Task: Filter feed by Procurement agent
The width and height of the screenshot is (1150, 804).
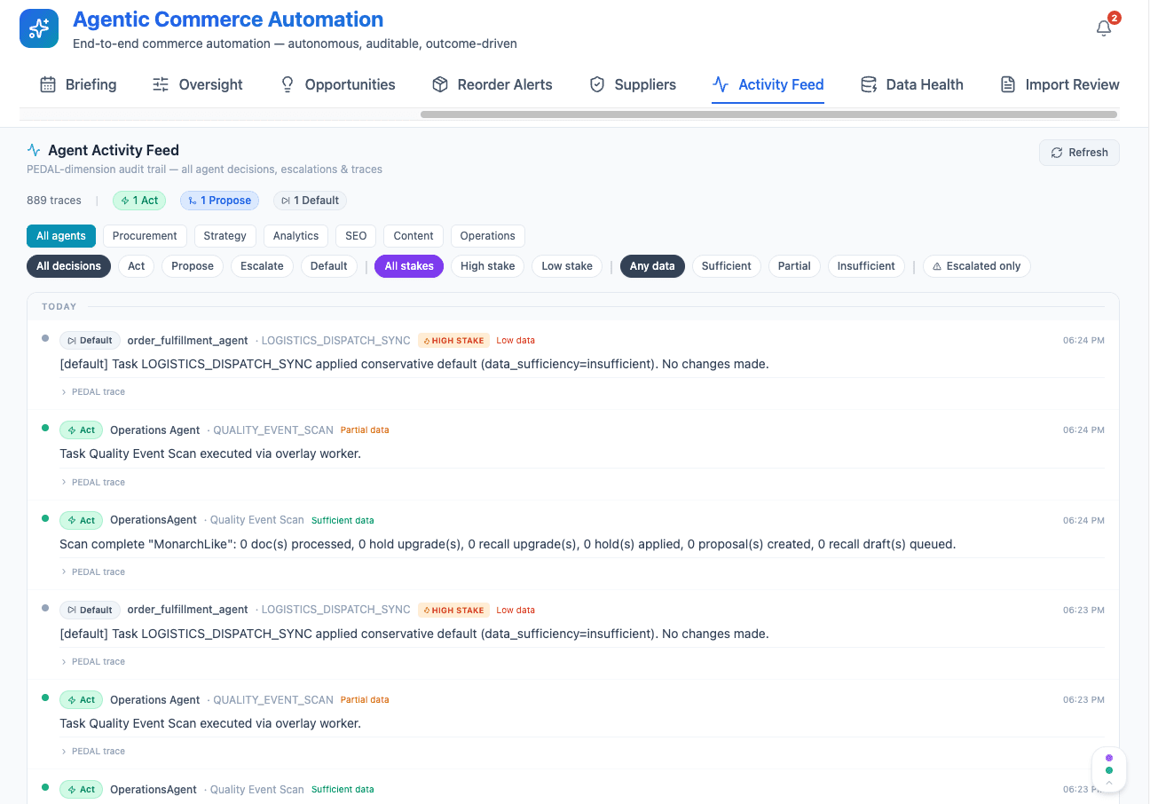Action: 145,236
